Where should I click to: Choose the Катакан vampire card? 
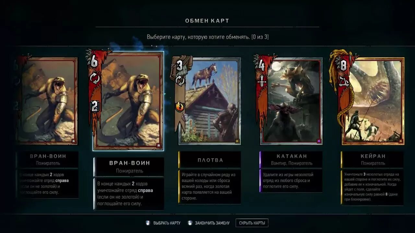click(x=291, y=101)
